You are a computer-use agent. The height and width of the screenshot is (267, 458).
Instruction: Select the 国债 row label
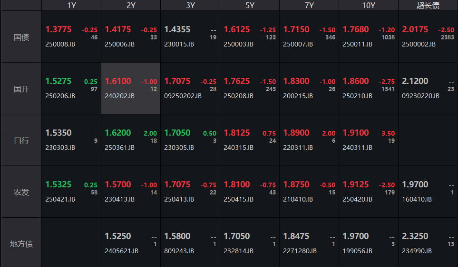[x=21, y=37]
